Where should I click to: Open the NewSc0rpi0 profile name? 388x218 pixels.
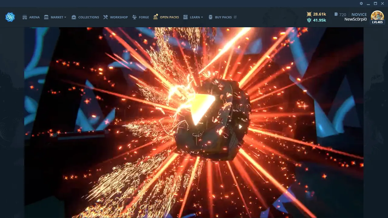pos(356,19)
